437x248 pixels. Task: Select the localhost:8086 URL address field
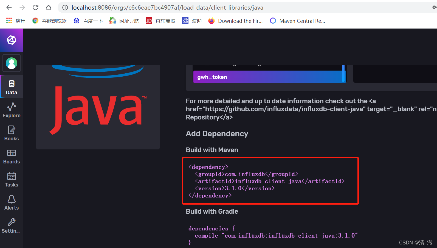tap(167, 7)
